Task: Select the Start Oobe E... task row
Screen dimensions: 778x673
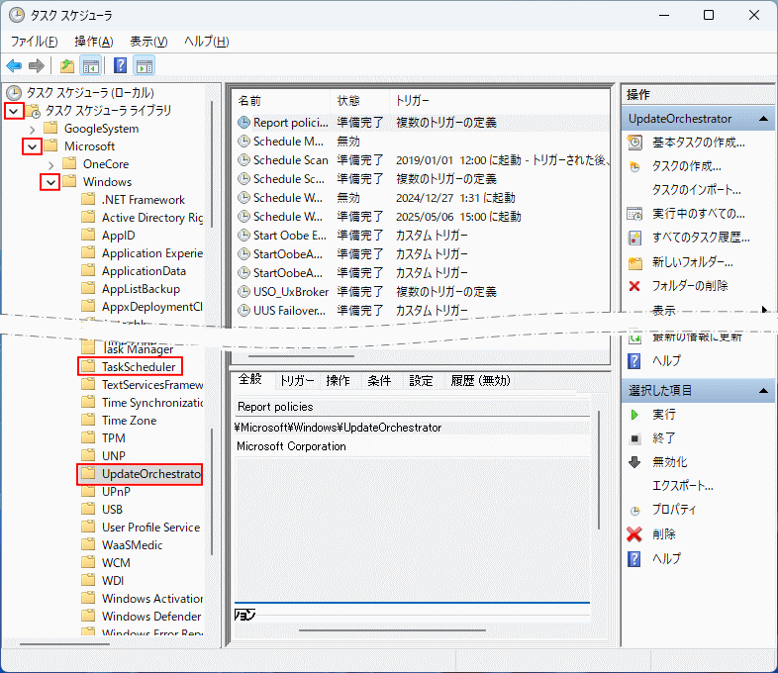Action: (421, 236)
